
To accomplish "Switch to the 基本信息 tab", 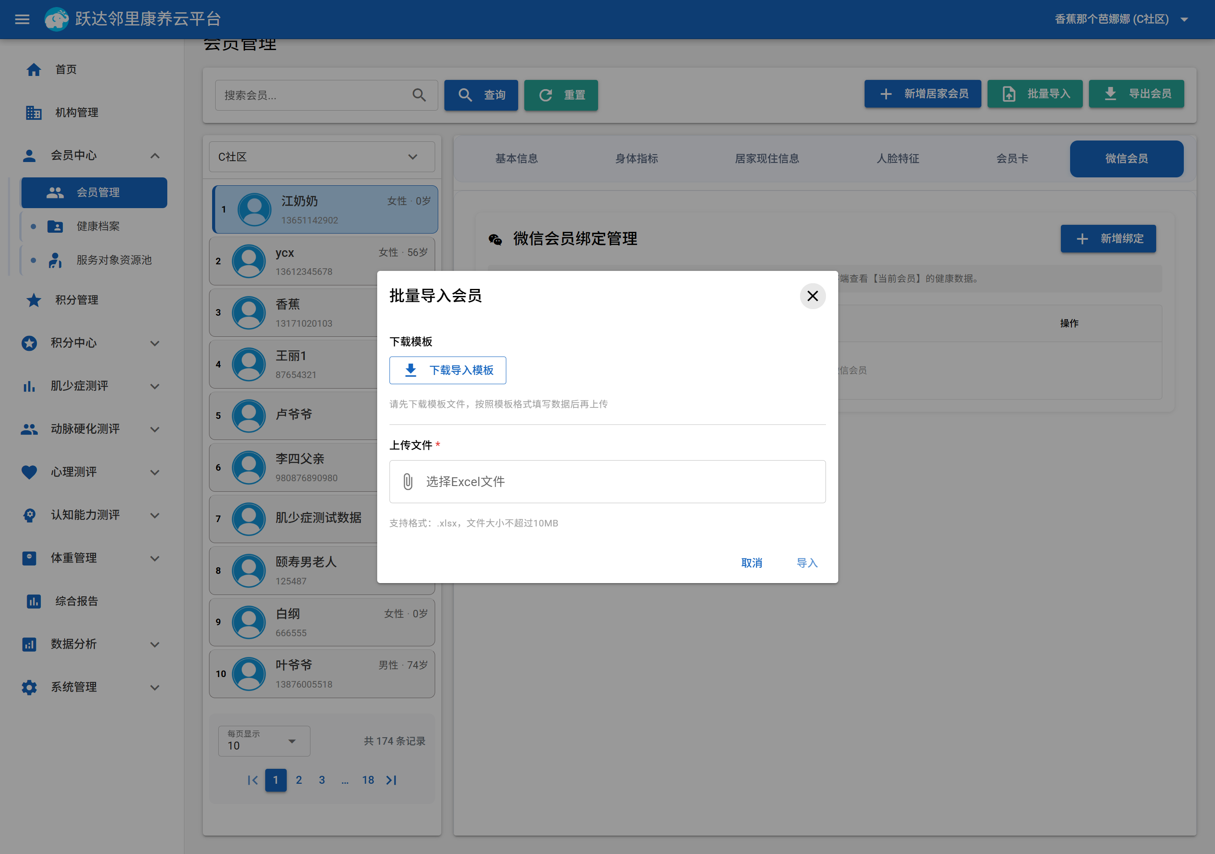I will coord(516,159).
